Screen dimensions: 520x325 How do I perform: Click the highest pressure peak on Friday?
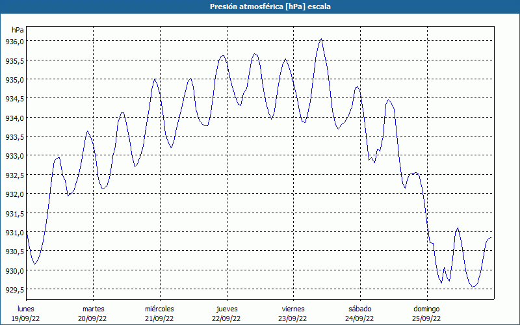[x=321, y=39]
